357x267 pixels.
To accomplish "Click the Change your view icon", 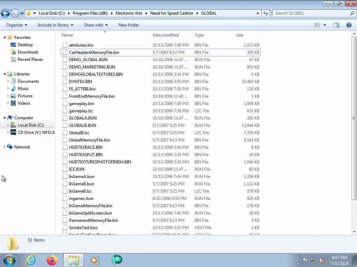I will pos(317,25).
